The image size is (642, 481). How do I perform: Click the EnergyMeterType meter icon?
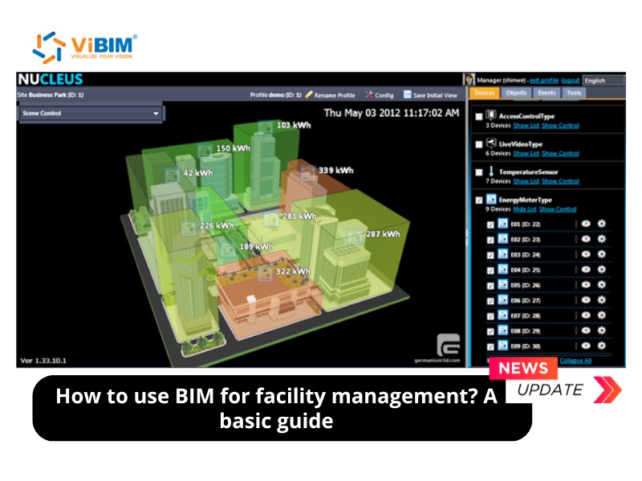click(491, 199)
